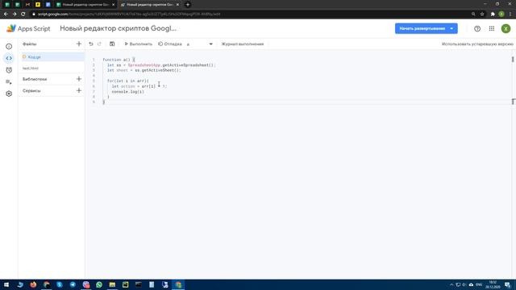Add a library with plus icon
Screen dimensions: 516x290
coord(79,79)
